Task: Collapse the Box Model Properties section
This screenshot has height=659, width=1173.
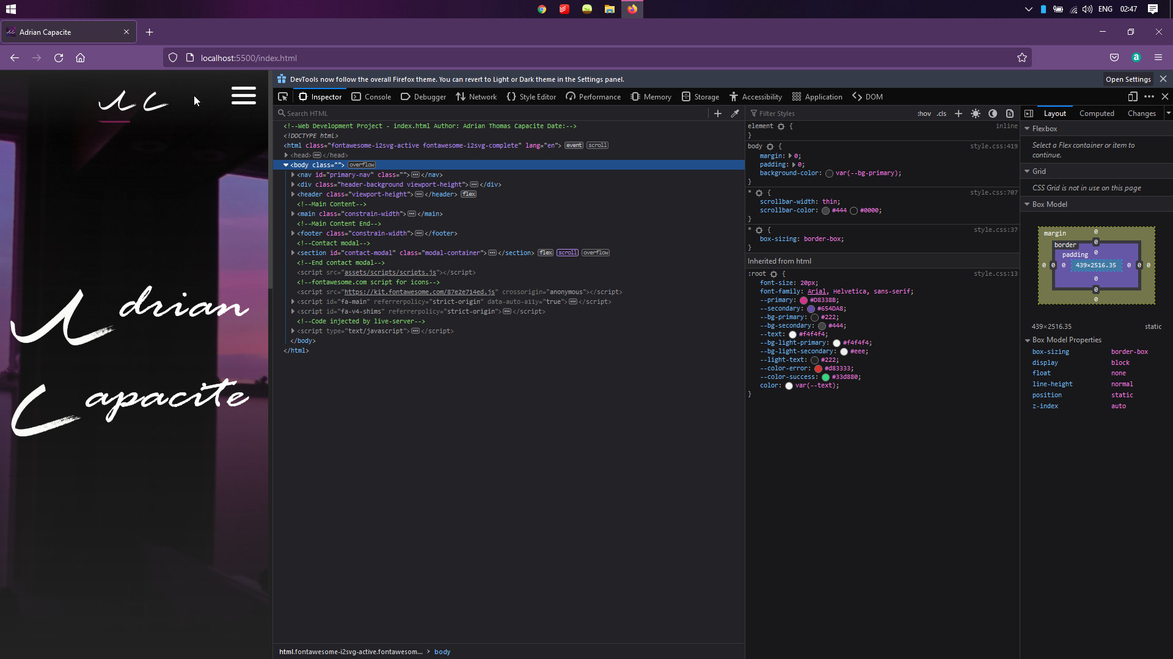Action: [1028, 340]
